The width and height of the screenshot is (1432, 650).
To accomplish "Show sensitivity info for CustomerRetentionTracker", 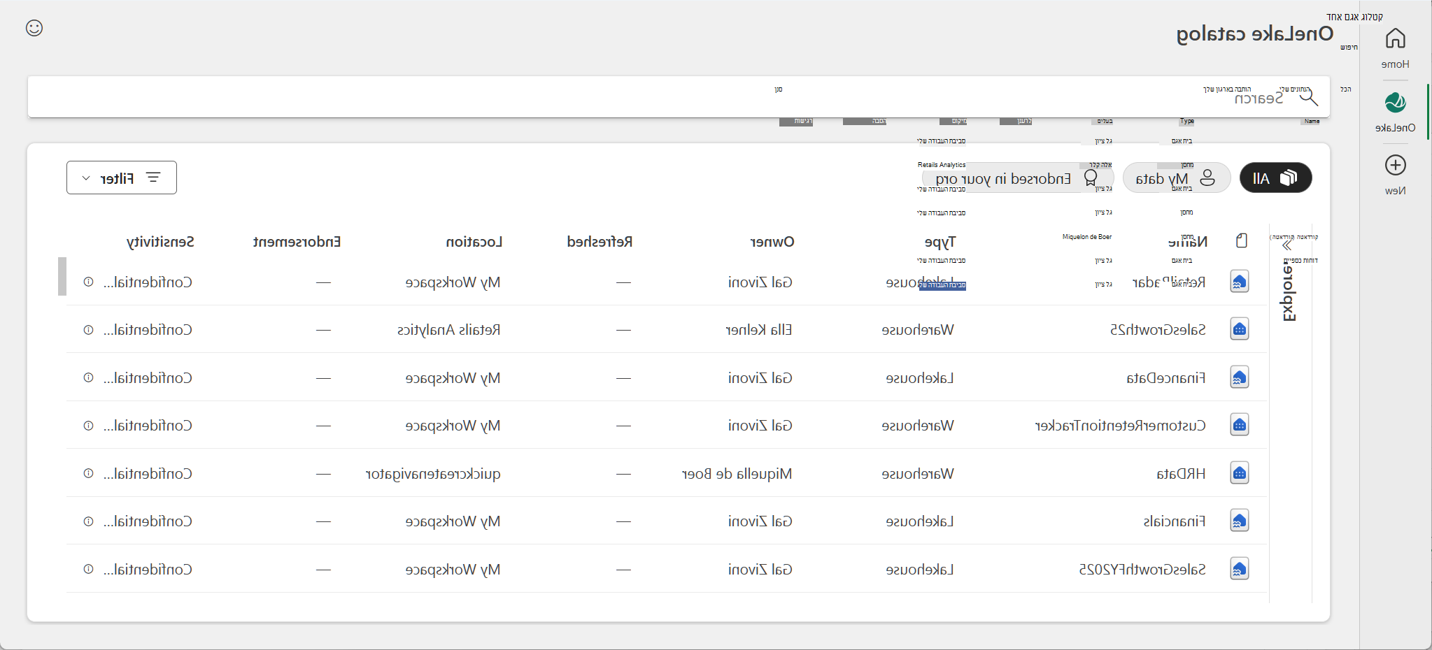I will pos(88,426).
